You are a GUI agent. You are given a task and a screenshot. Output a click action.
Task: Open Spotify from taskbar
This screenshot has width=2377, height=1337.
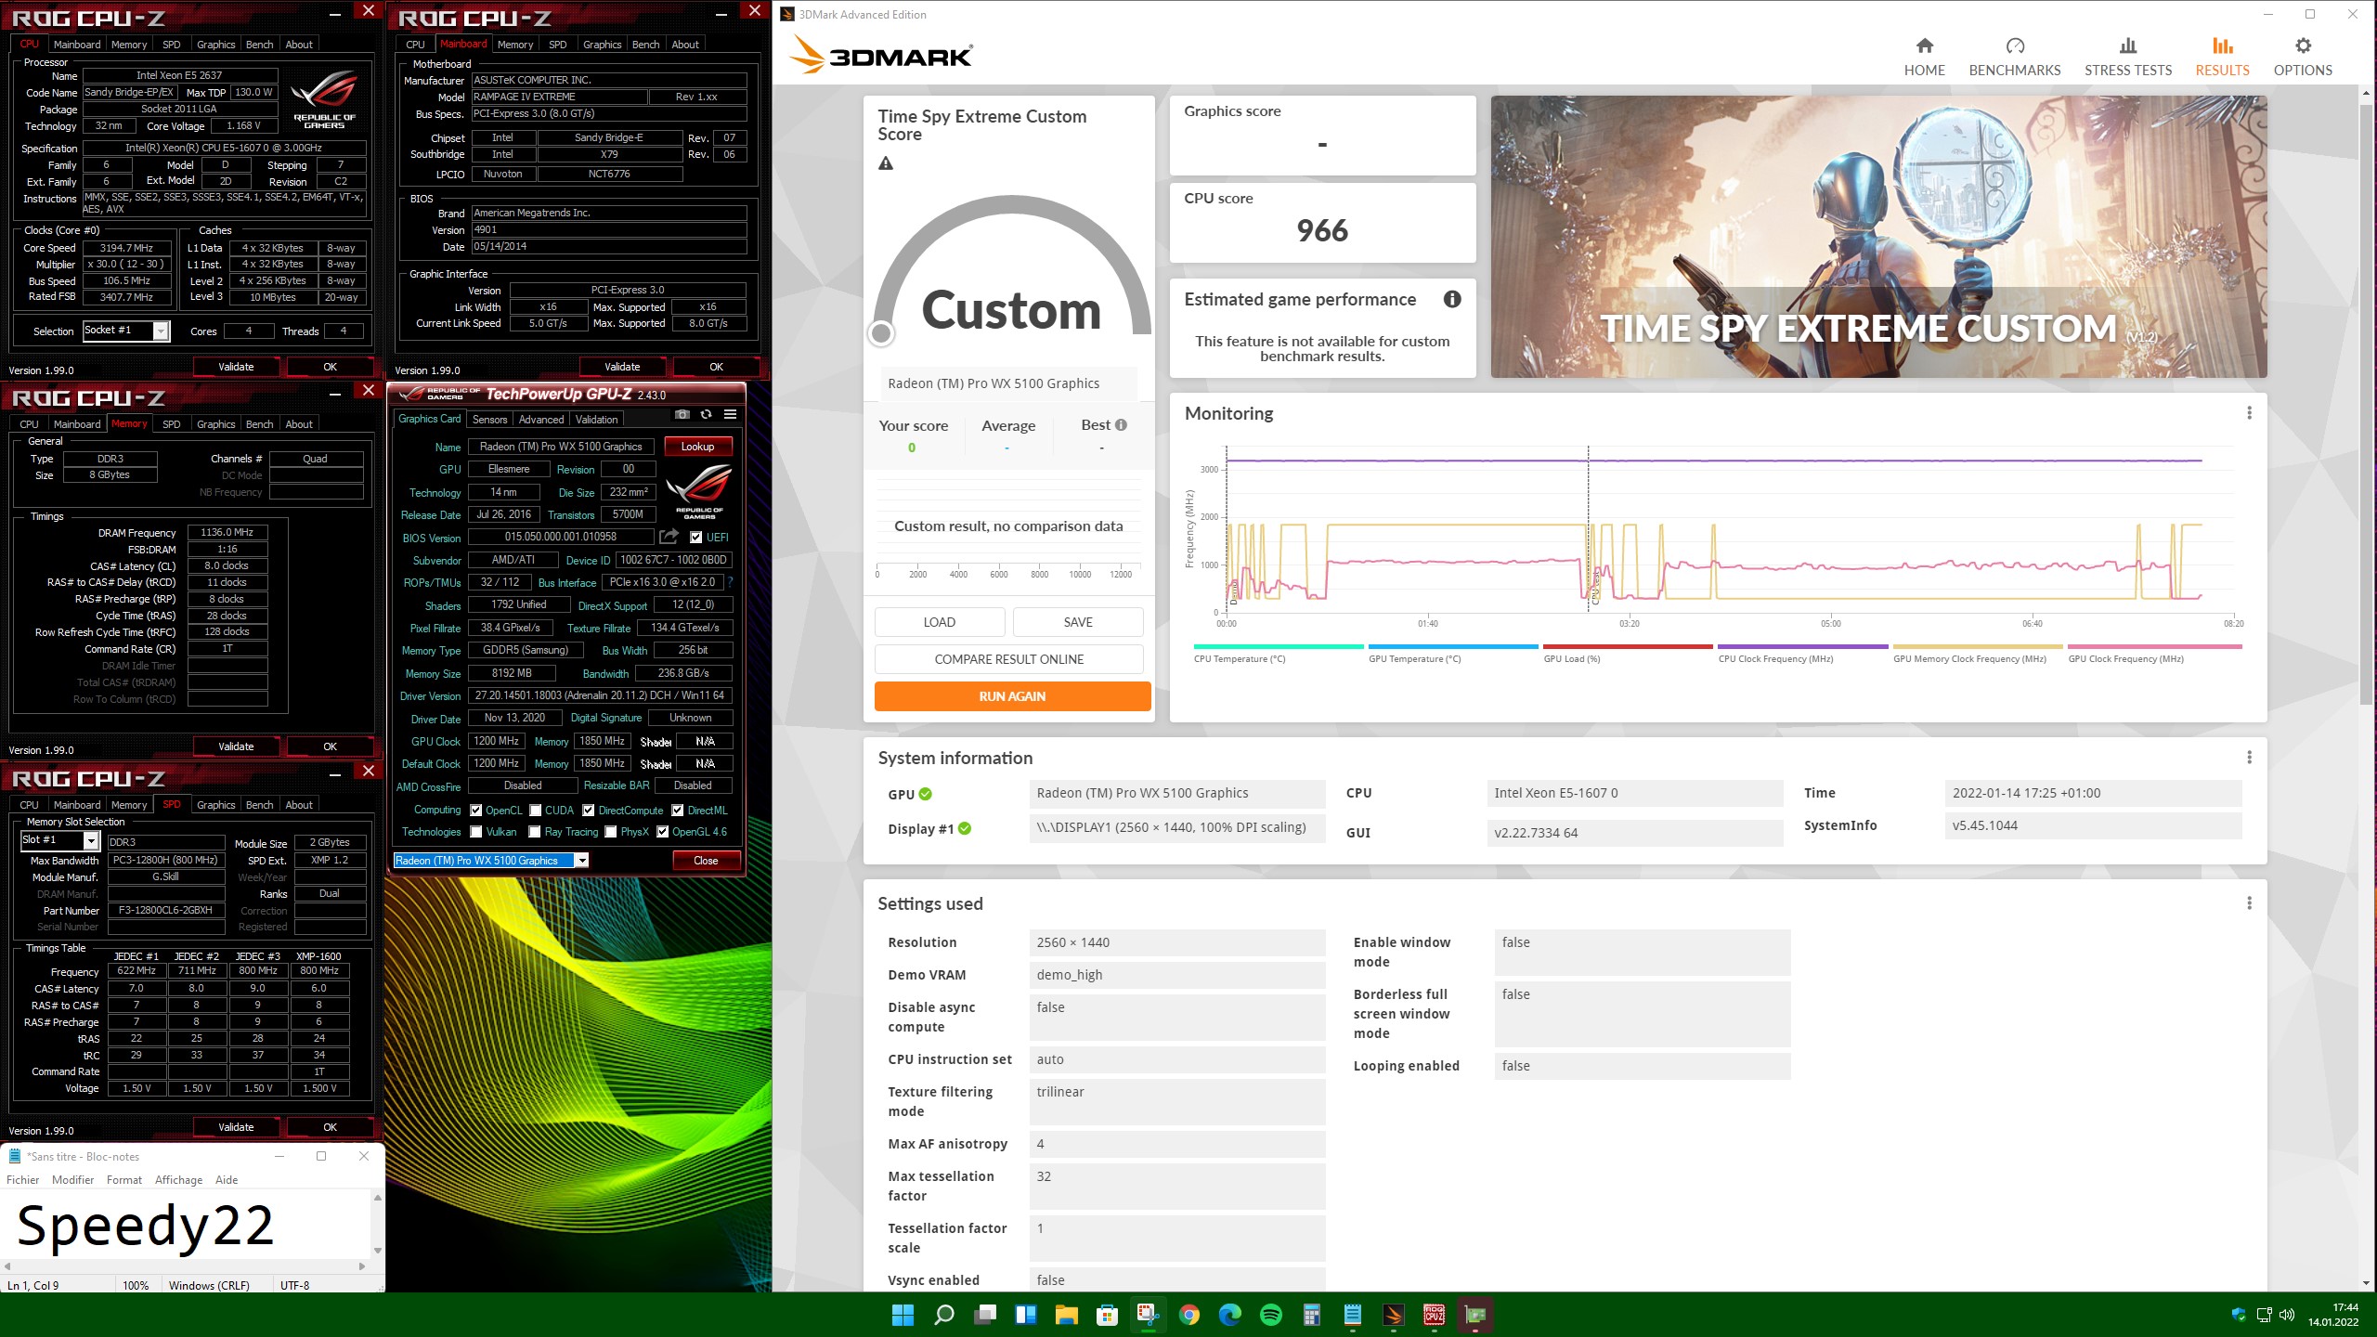pyautogui.click(x=1271, y=1315)
